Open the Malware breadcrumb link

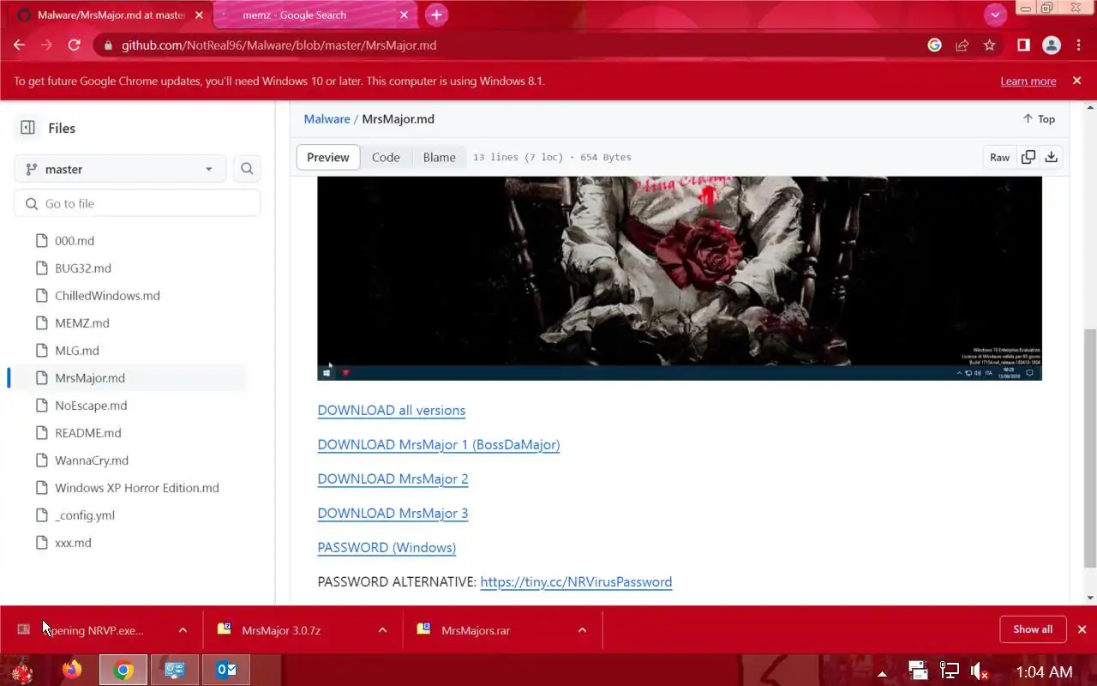tap(327, 119)
